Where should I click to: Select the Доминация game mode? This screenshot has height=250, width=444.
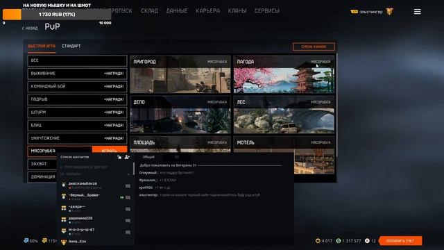pos(42,177)
